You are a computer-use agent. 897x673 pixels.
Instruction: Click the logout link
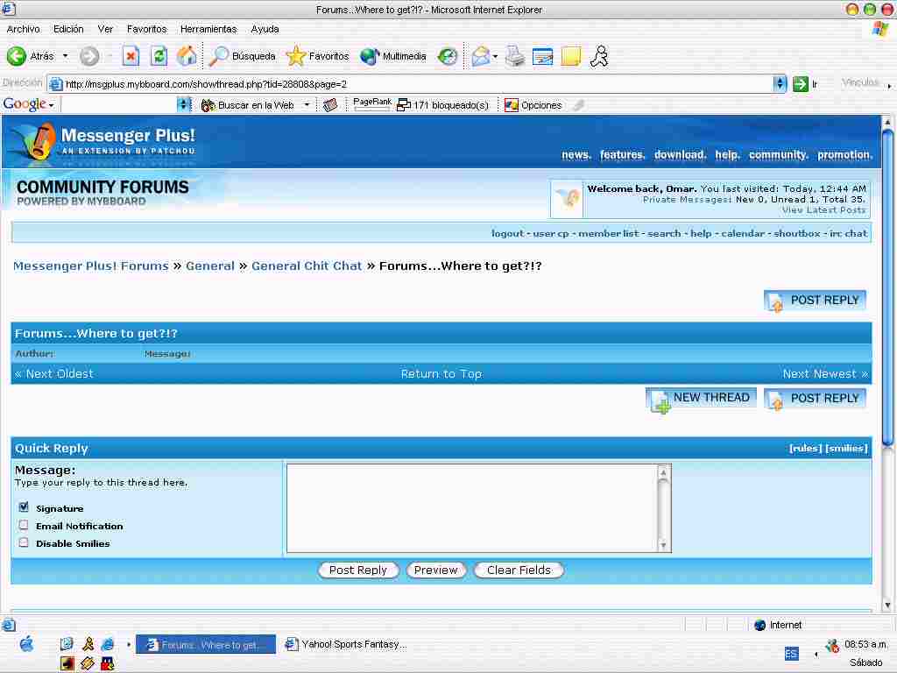[x=507, y=233]
